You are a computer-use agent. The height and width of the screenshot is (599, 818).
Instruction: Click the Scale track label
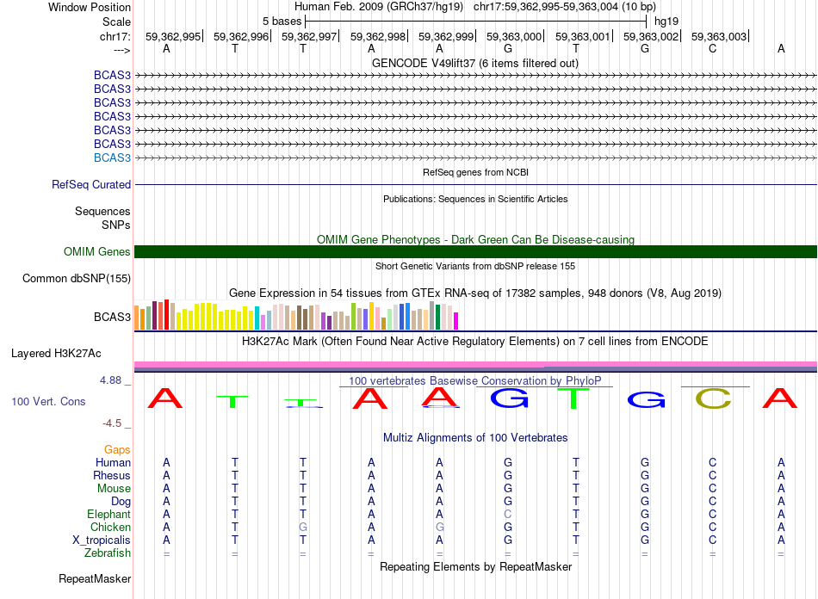[117, 22]
